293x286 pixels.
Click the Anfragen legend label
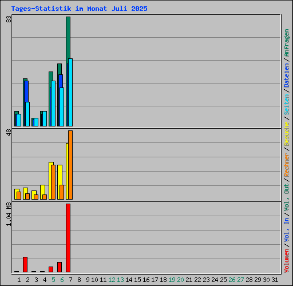coord(286,43)
